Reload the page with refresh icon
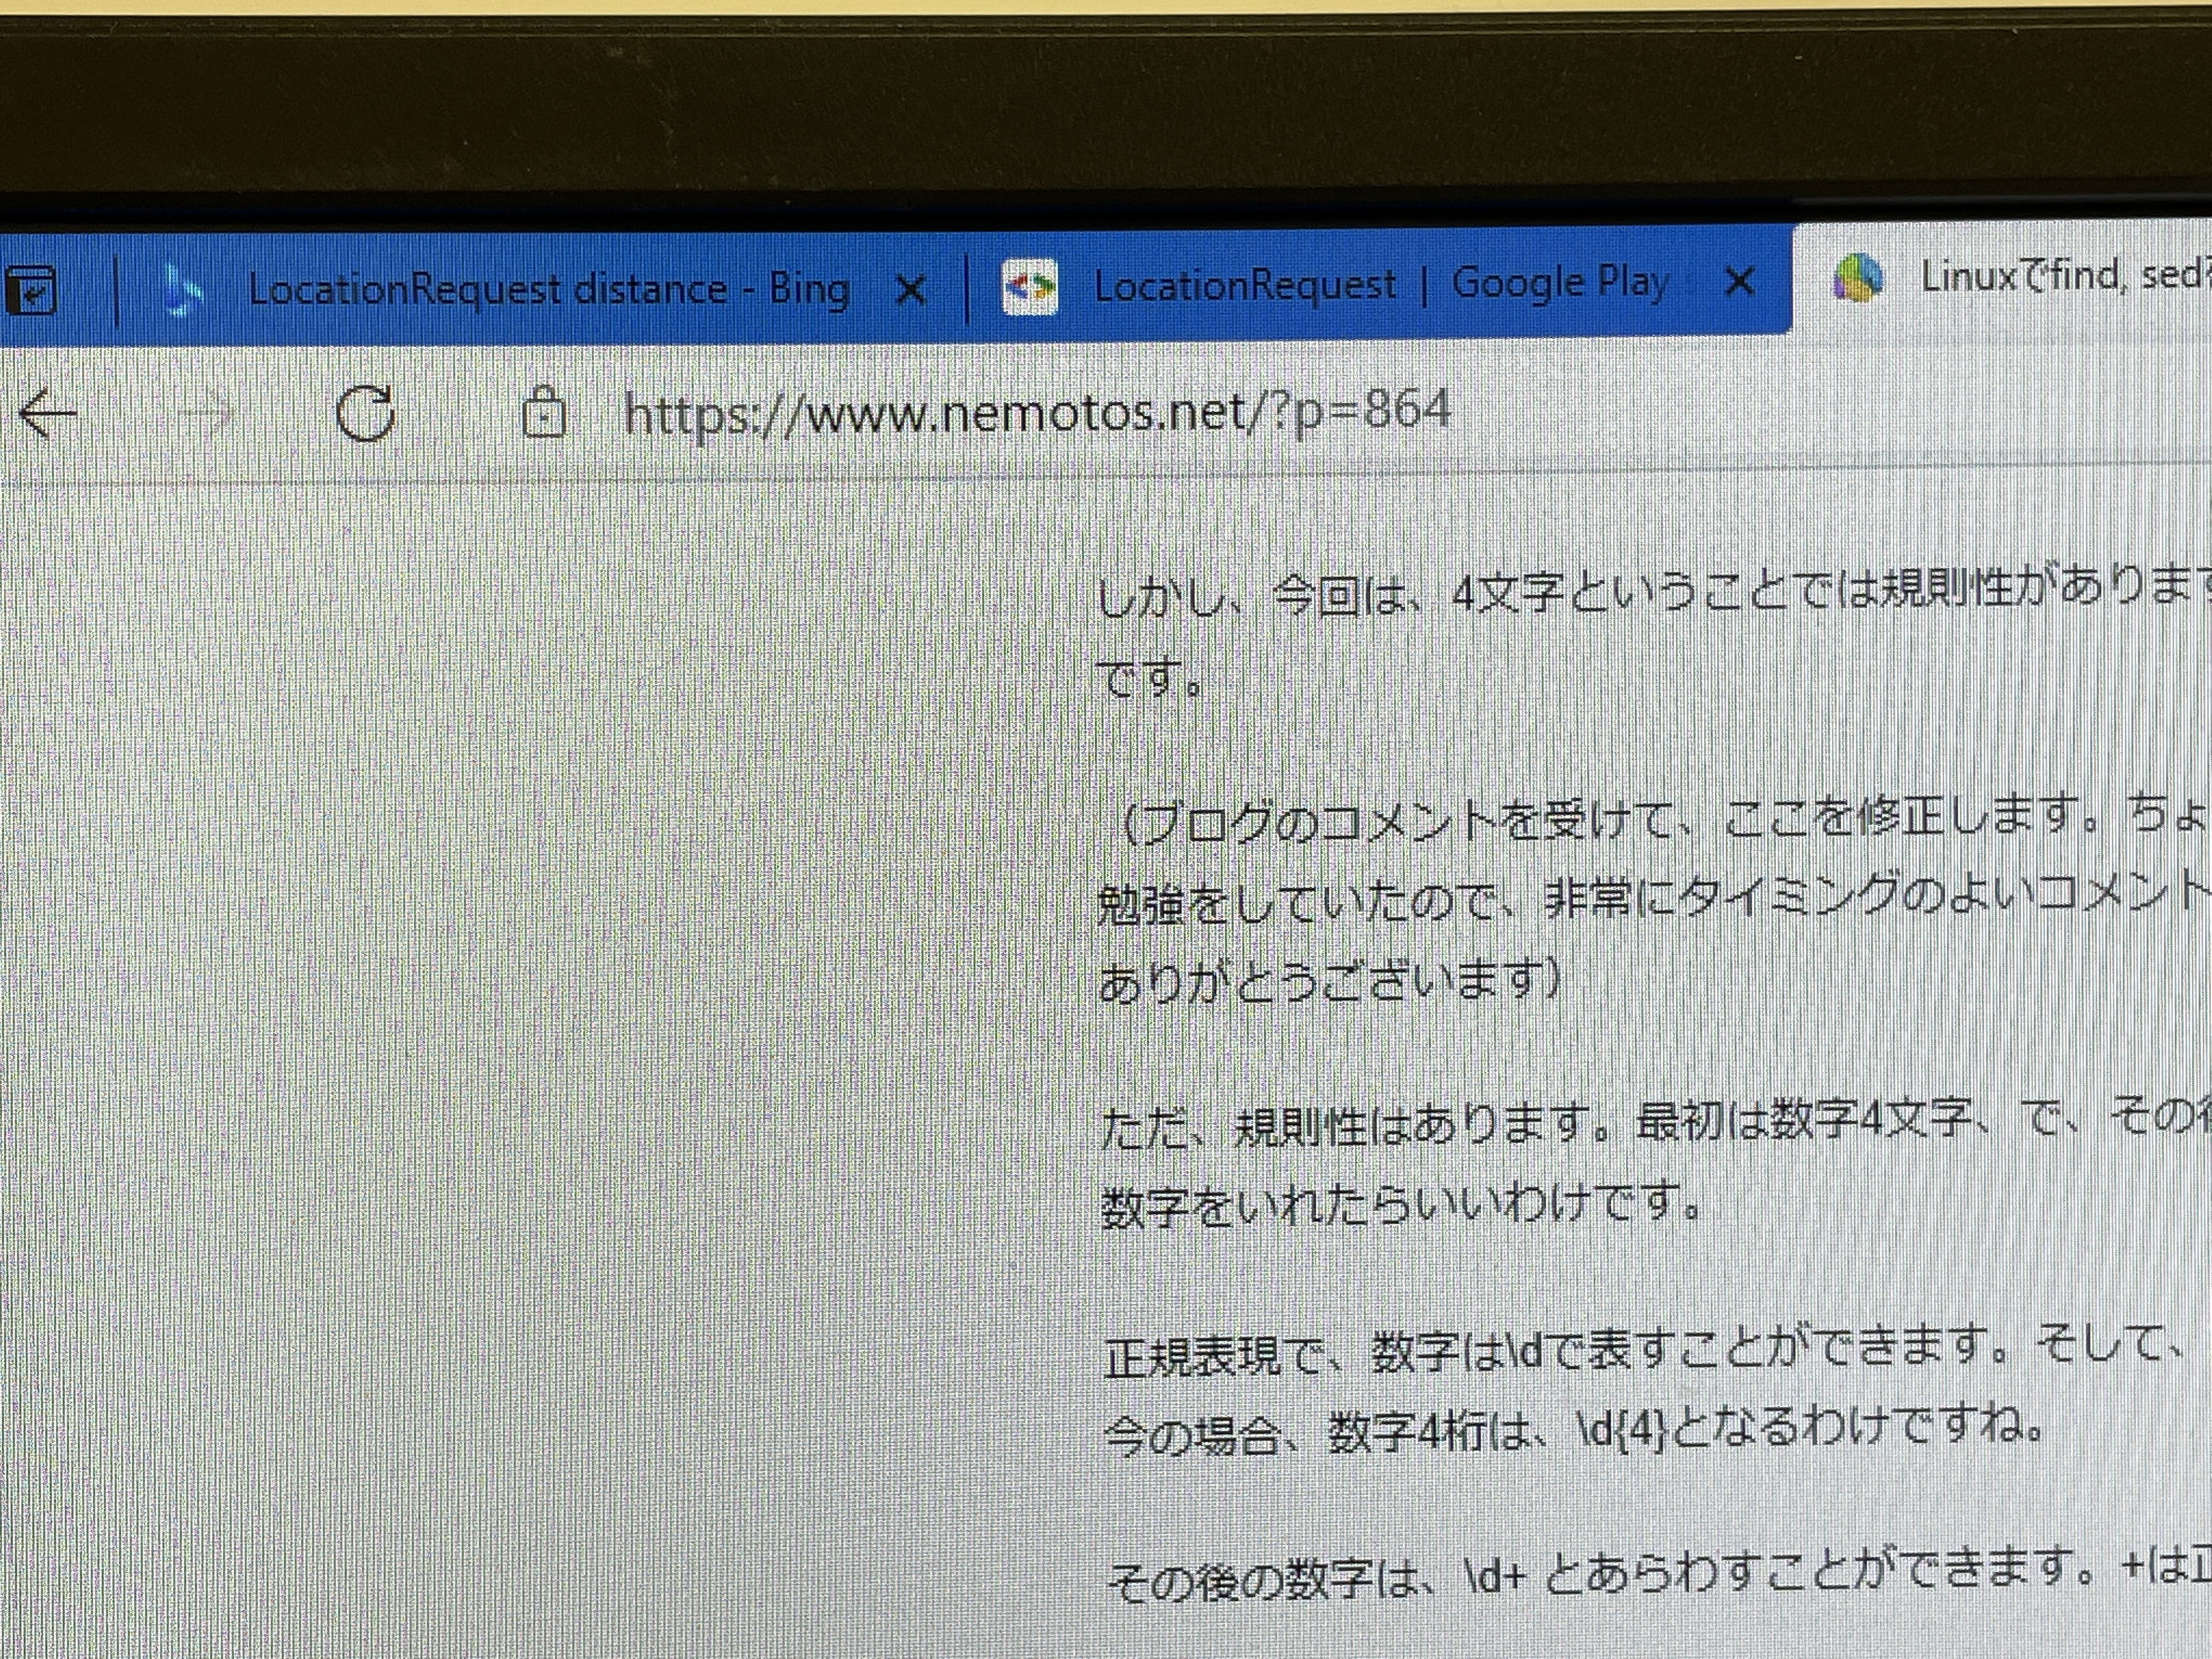Screen dimensions: 2212x1659 point(365,413)
